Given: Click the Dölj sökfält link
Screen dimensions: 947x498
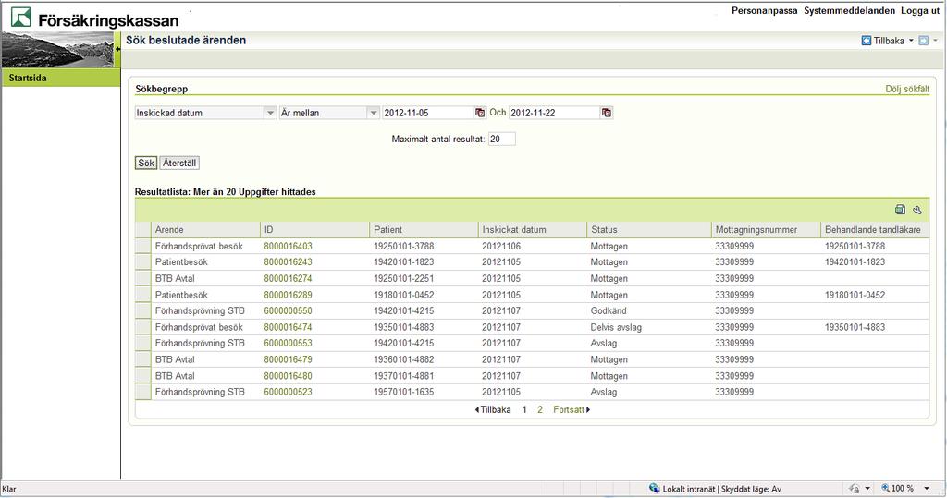Looking at the screenshot, I should click(907, 89).
